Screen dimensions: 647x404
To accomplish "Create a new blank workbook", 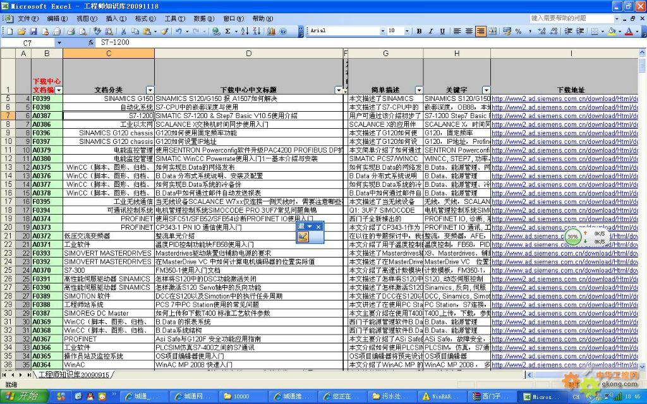I will coord(9,31).
